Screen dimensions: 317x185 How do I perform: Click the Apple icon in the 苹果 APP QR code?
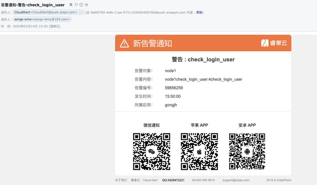pyautogui.click(x=199, y=151)
